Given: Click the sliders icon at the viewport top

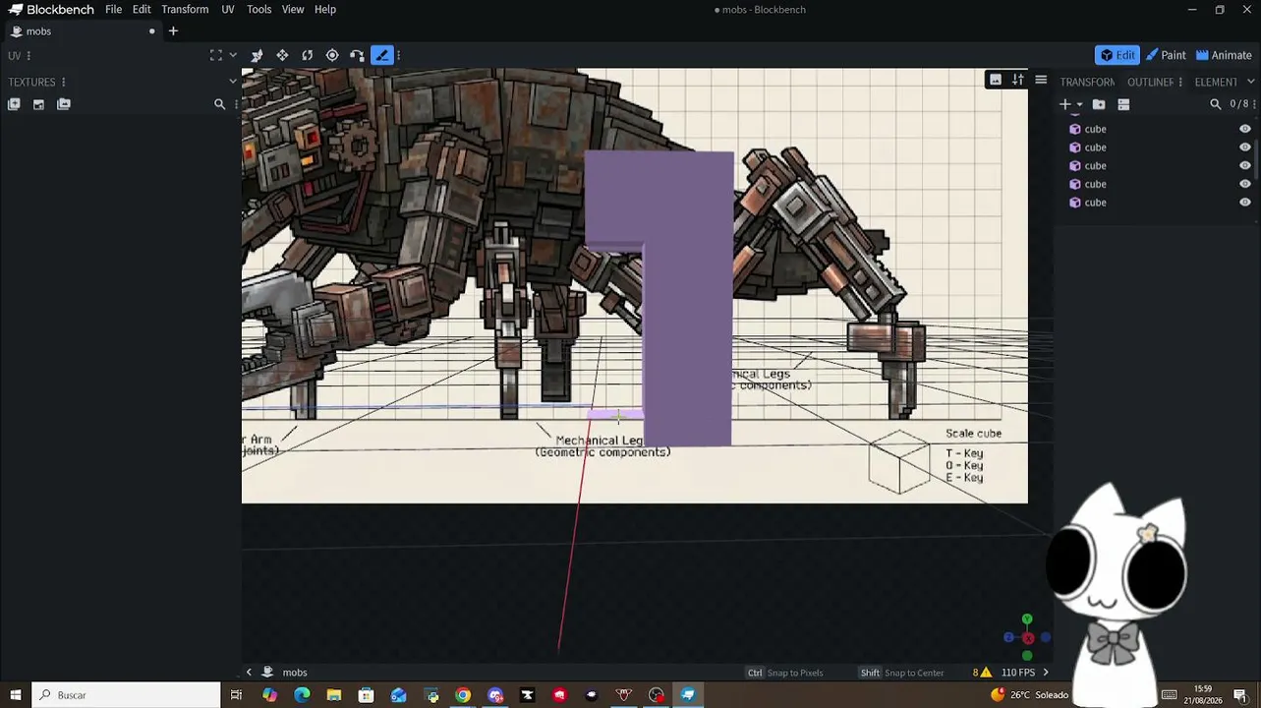Looking at the screenshot, I should click(x=1018, y=80).
